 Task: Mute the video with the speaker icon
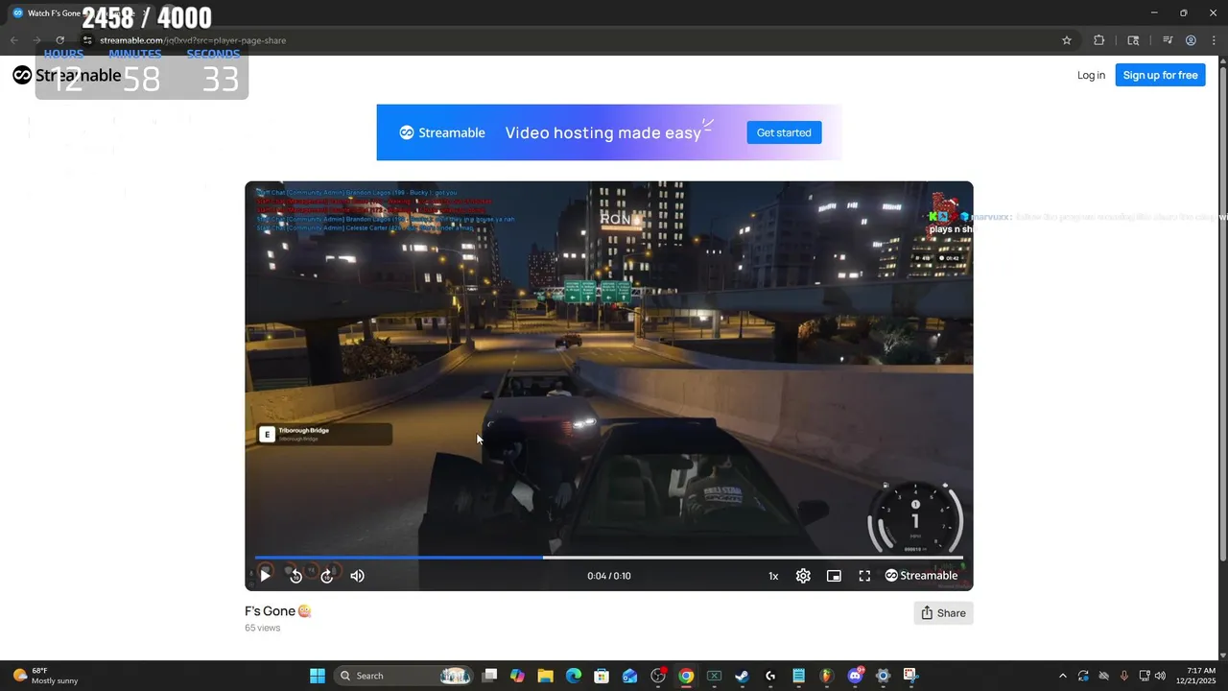(x=358, y=576)
